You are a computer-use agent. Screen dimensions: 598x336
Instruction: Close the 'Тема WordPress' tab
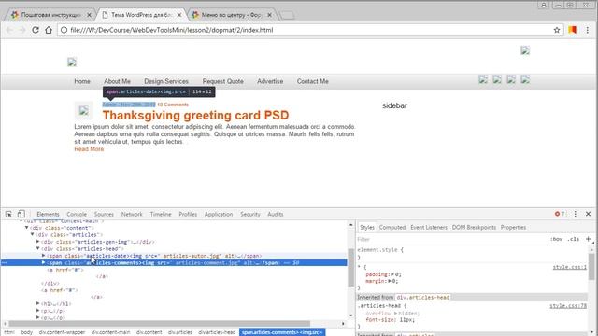[x=179, y=15]
